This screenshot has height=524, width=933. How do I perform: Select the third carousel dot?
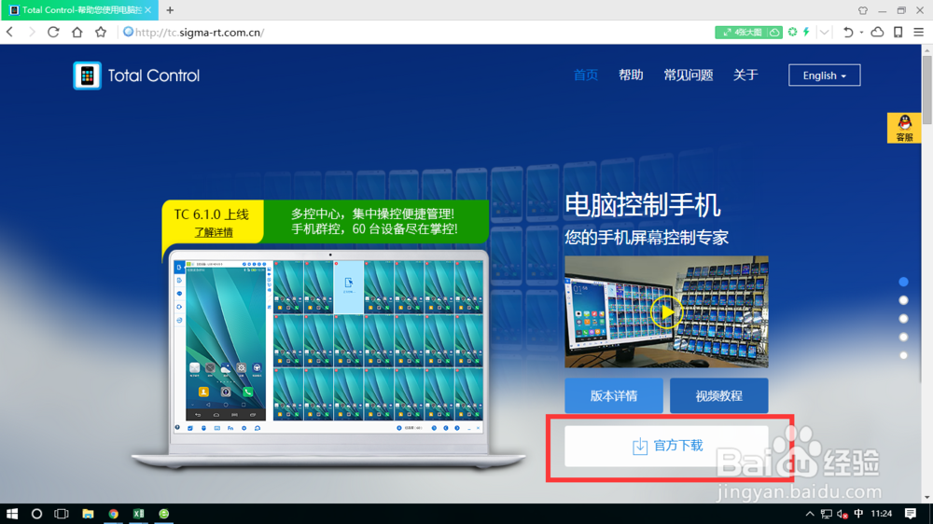903,319
